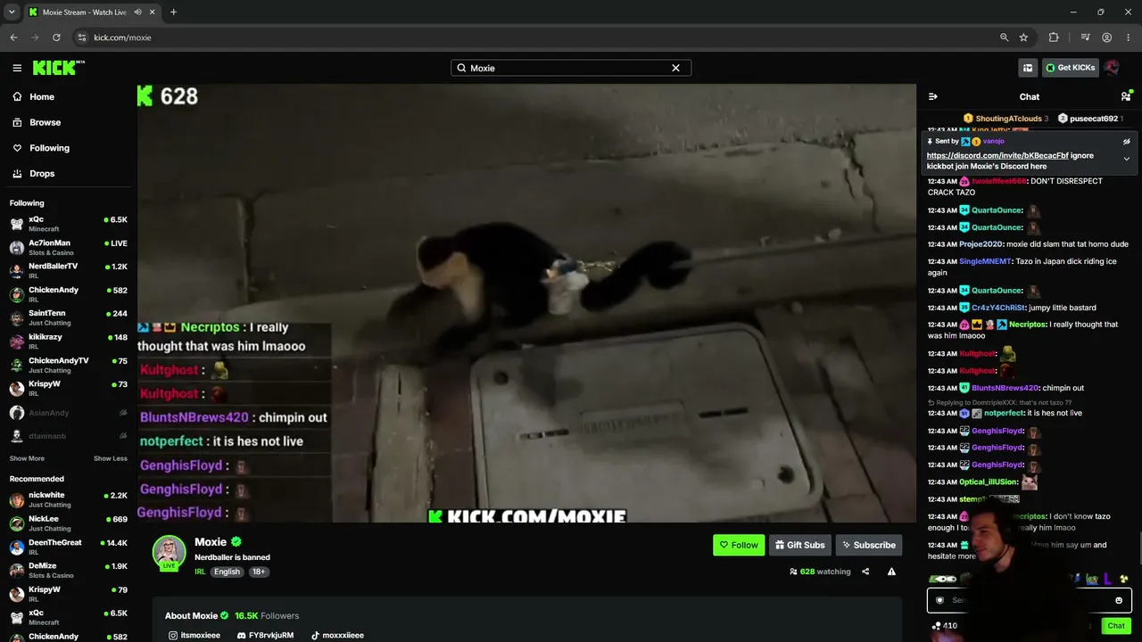
Task: Open nickwhite recommended channel
Action: coord(70,499)
